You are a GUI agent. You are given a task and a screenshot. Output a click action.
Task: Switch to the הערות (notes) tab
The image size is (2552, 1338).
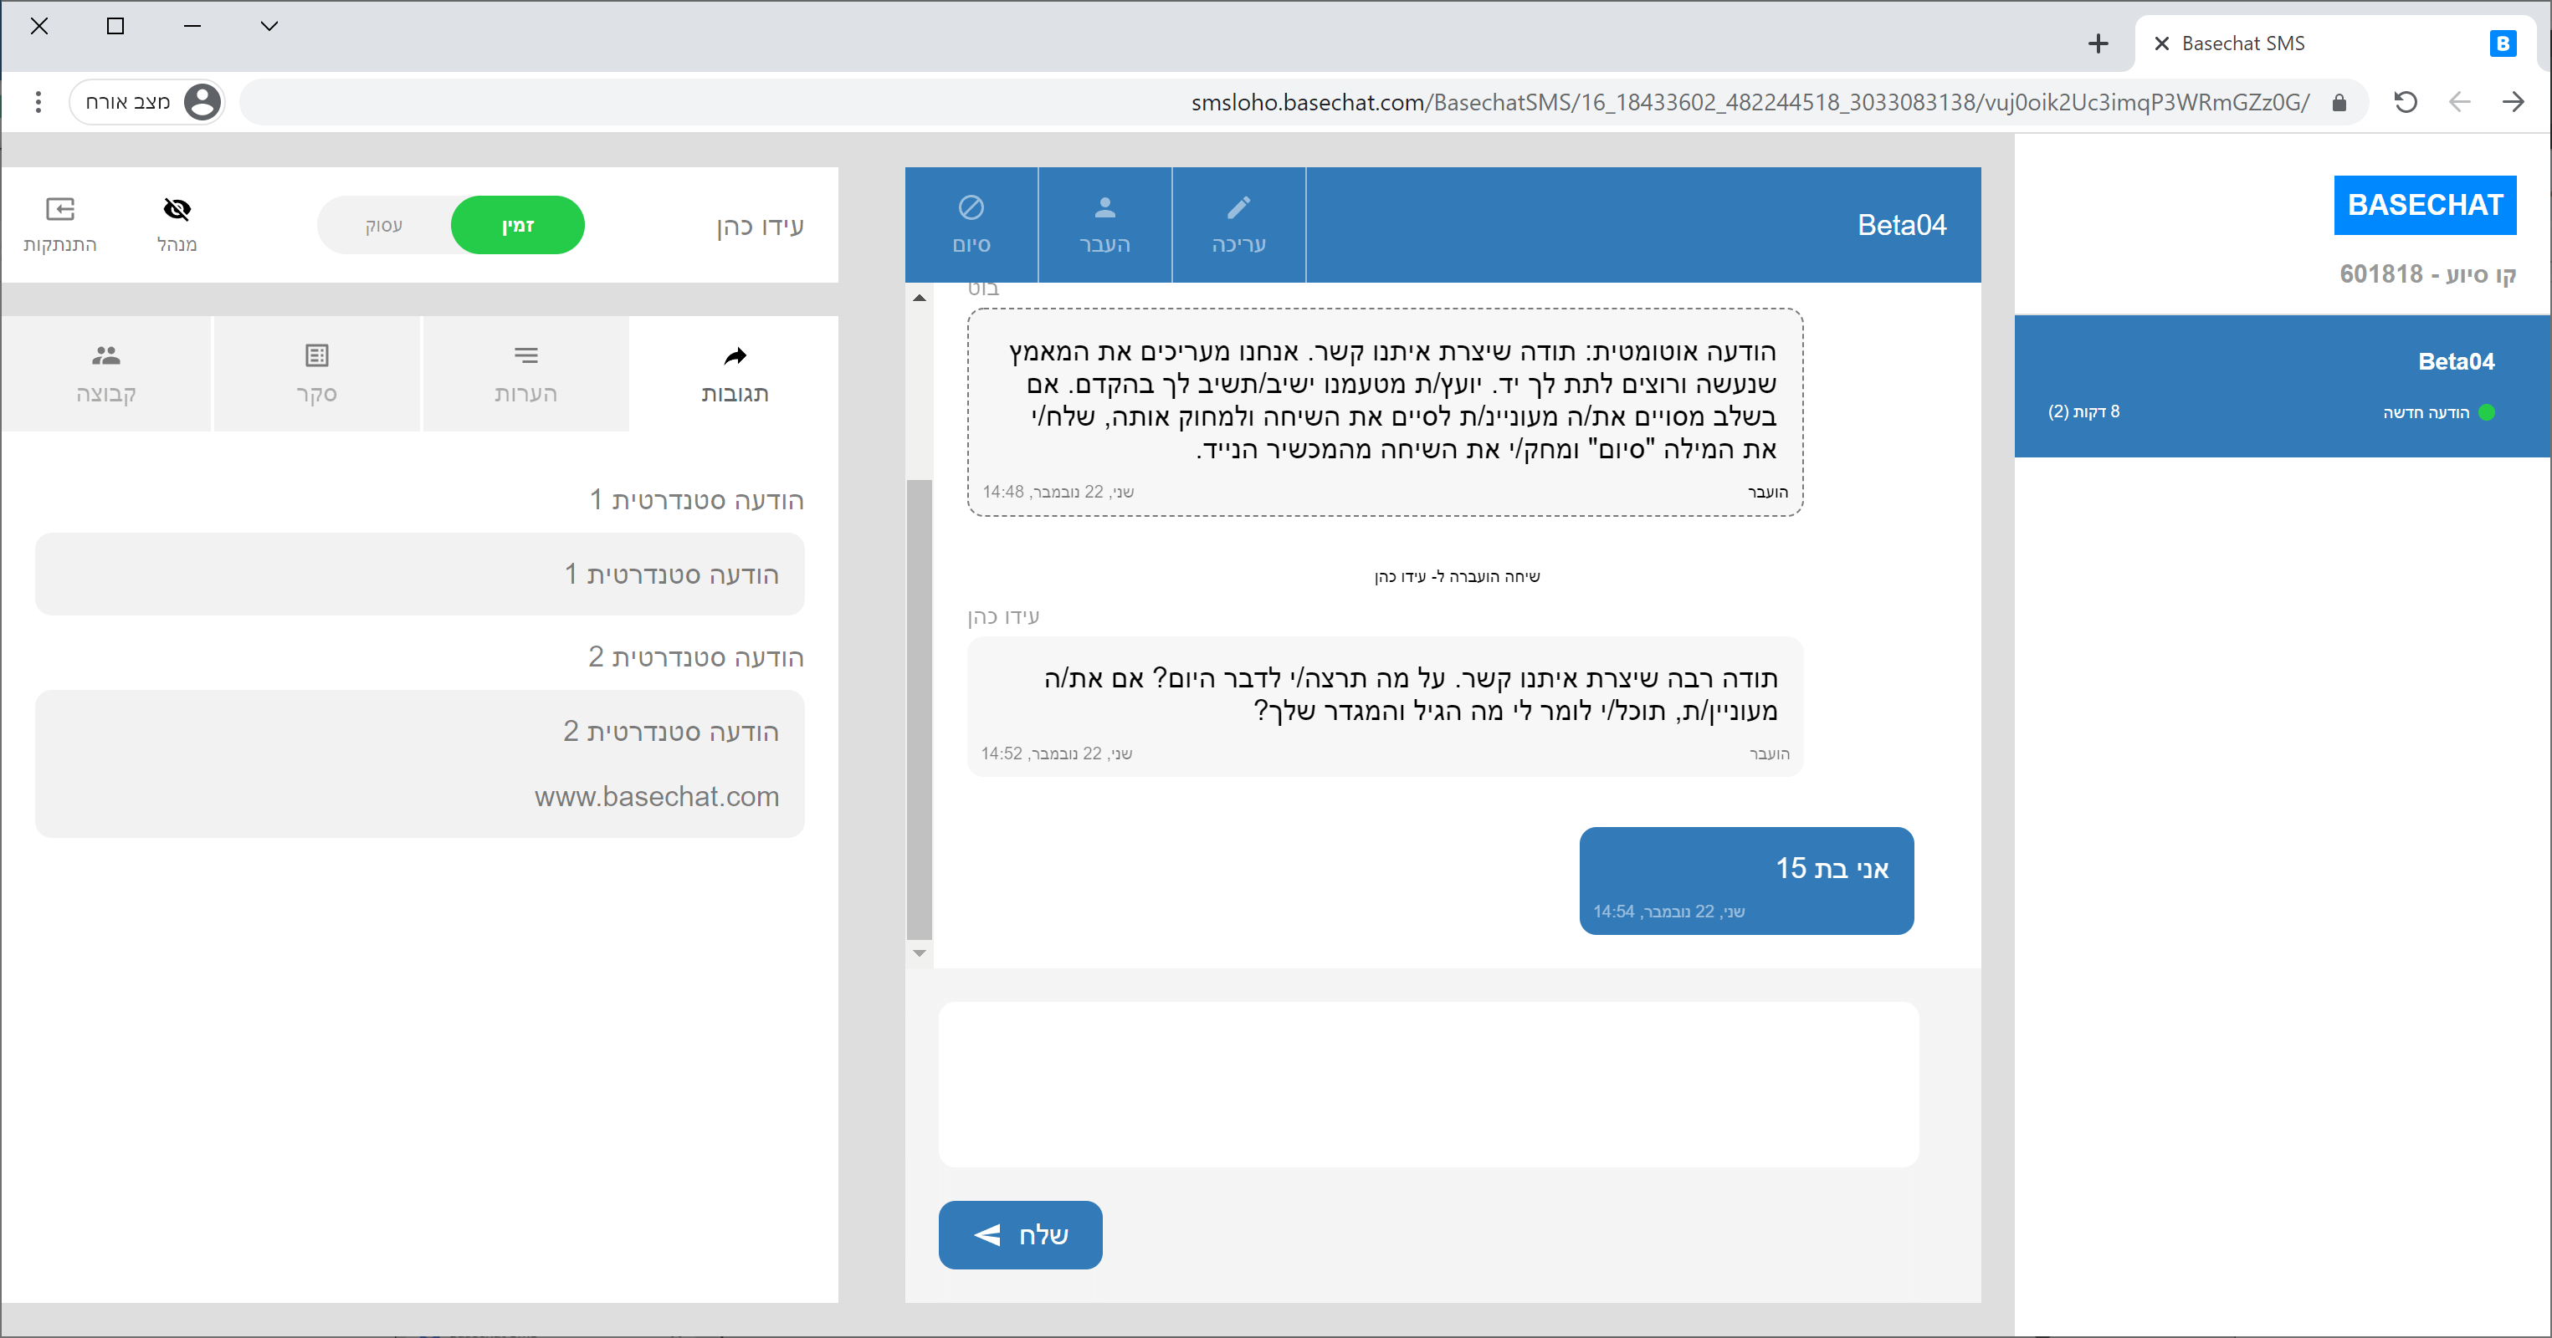point(525,375)
